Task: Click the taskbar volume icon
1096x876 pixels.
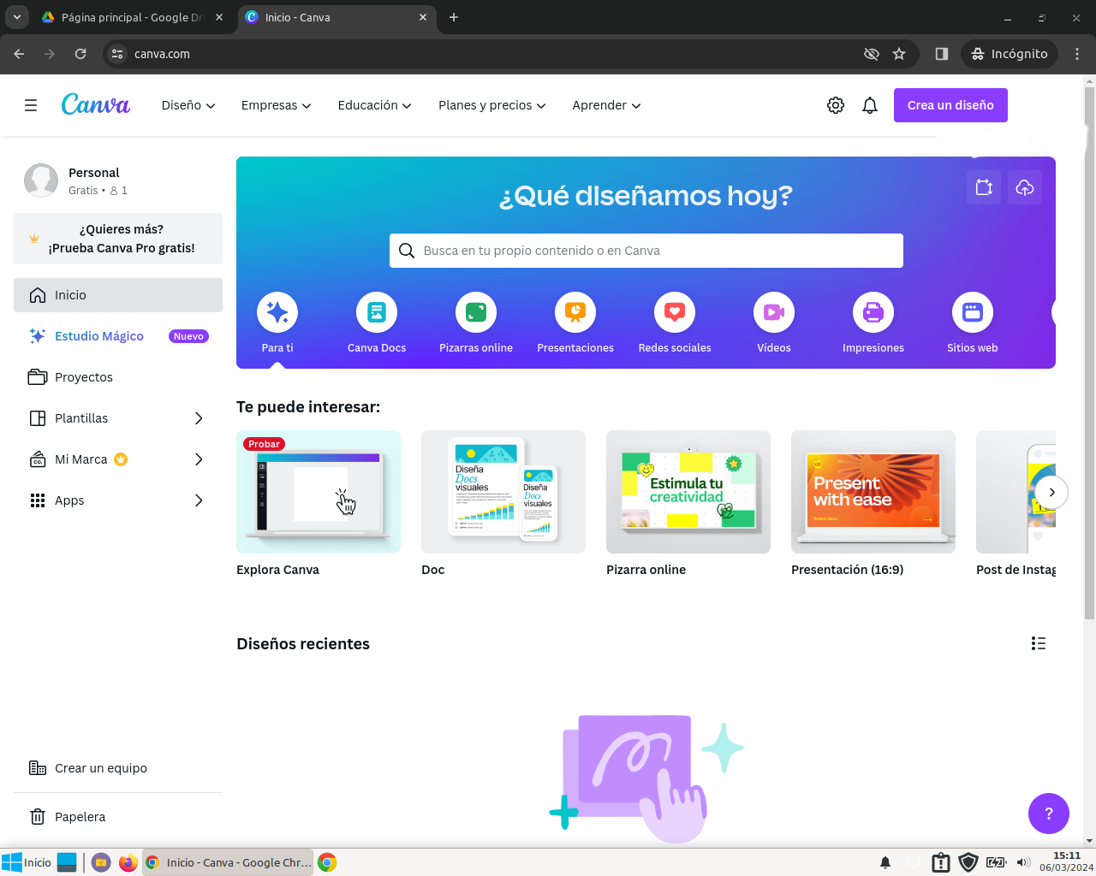Action: pos(1023,862)
